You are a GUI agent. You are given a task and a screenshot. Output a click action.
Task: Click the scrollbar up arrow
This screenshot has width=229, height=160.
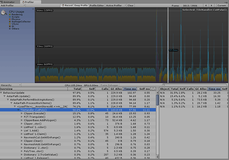point(157,93)
